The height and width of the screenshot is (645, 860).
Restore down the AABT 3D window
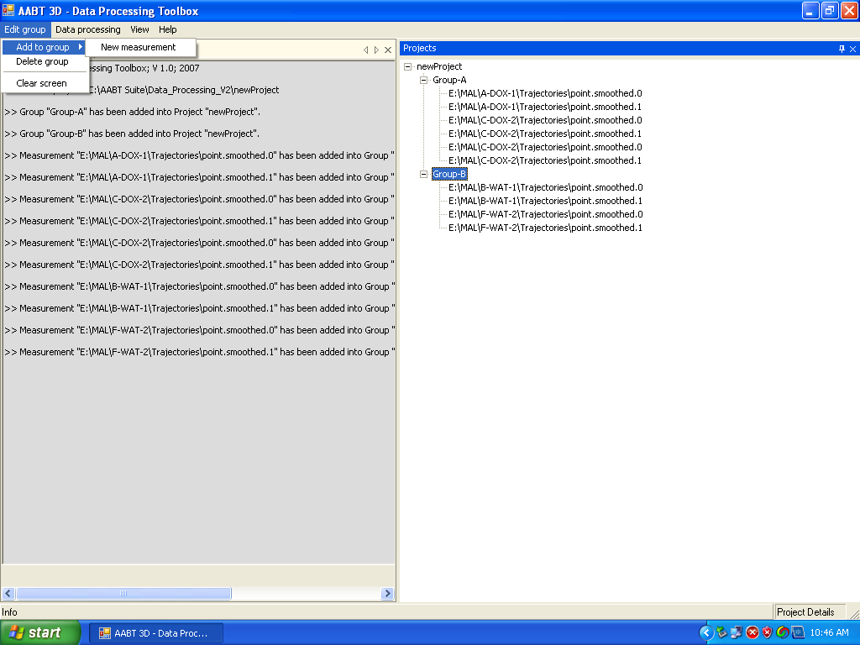tap(829, 10)
